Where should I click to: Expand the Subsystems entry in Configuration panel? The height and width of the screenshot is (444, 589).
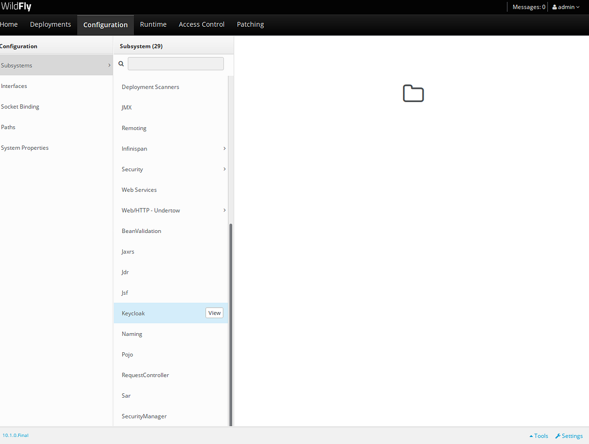[109, 65]
